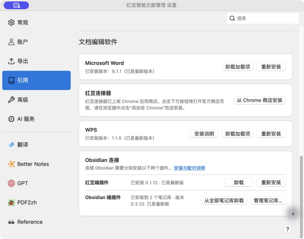The width and height of the screenshot is (304, 239).
Task: Click the quotation mark icon beside Reference
Action: pos(11,222)
